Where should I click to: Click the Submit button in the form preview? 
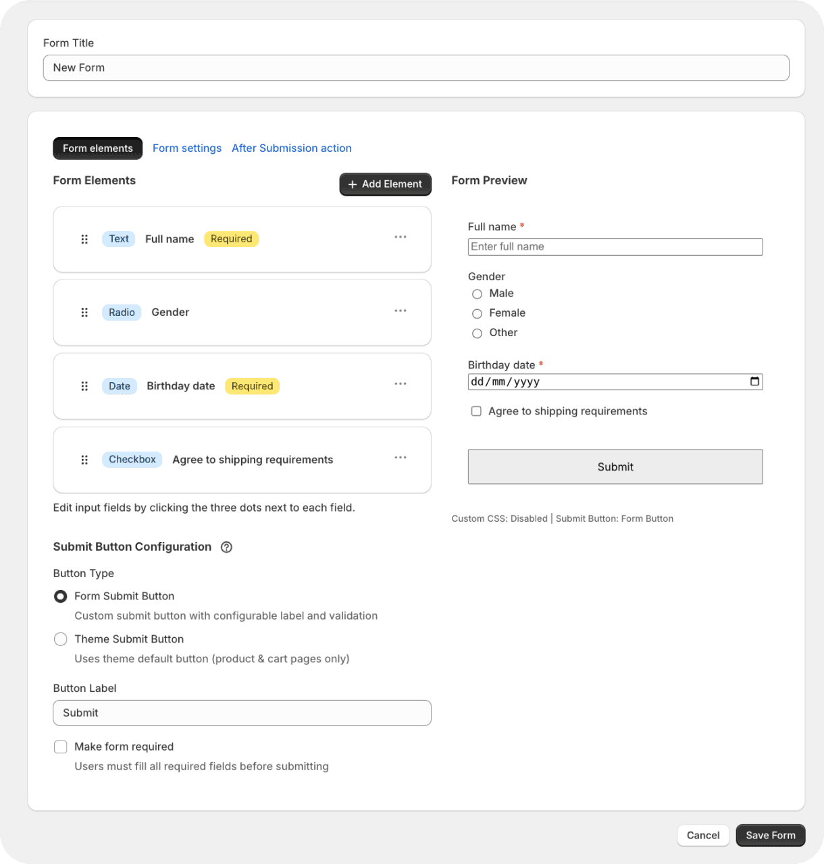coord(615,466)
